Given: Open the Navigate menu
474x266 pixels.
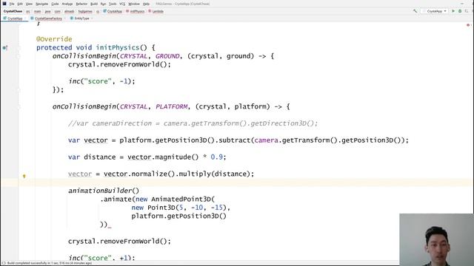Looking at the screenshot, I should point(41,4).
